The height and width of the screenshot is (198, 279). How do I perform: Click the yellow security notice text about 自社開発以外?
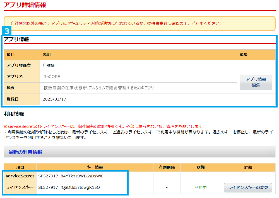[x=116, y=23]
